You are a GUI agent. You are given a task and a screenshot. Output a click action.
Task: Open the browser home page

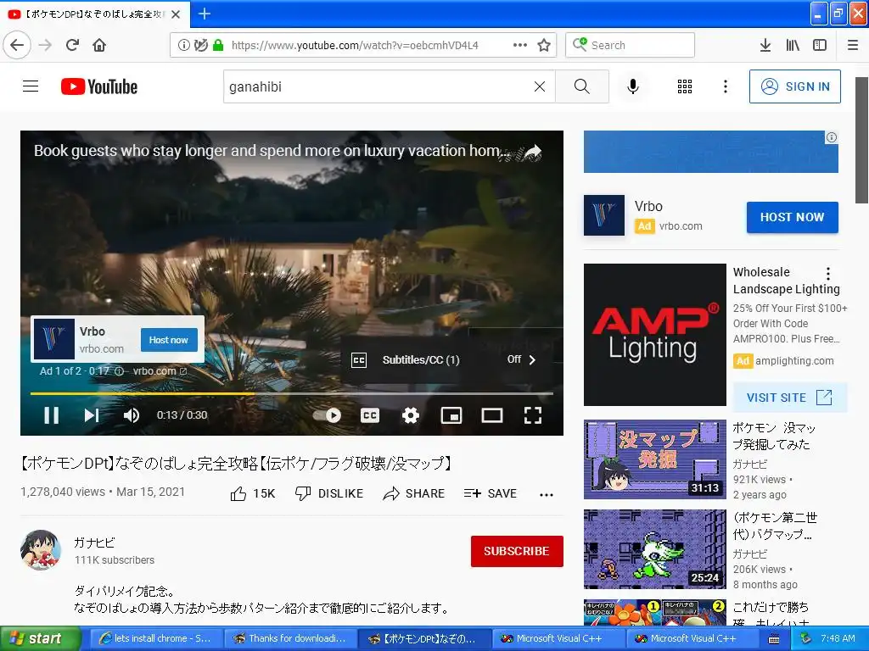pos(99,45)
